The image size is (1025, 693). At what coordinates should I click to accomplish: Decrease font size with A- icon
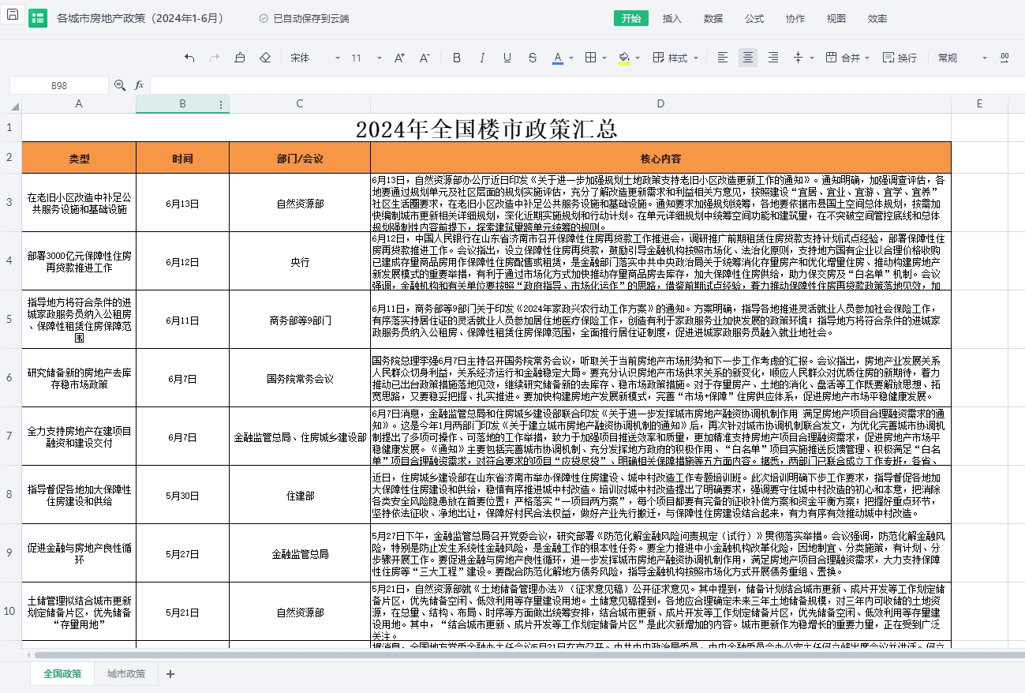click(425, 58)
